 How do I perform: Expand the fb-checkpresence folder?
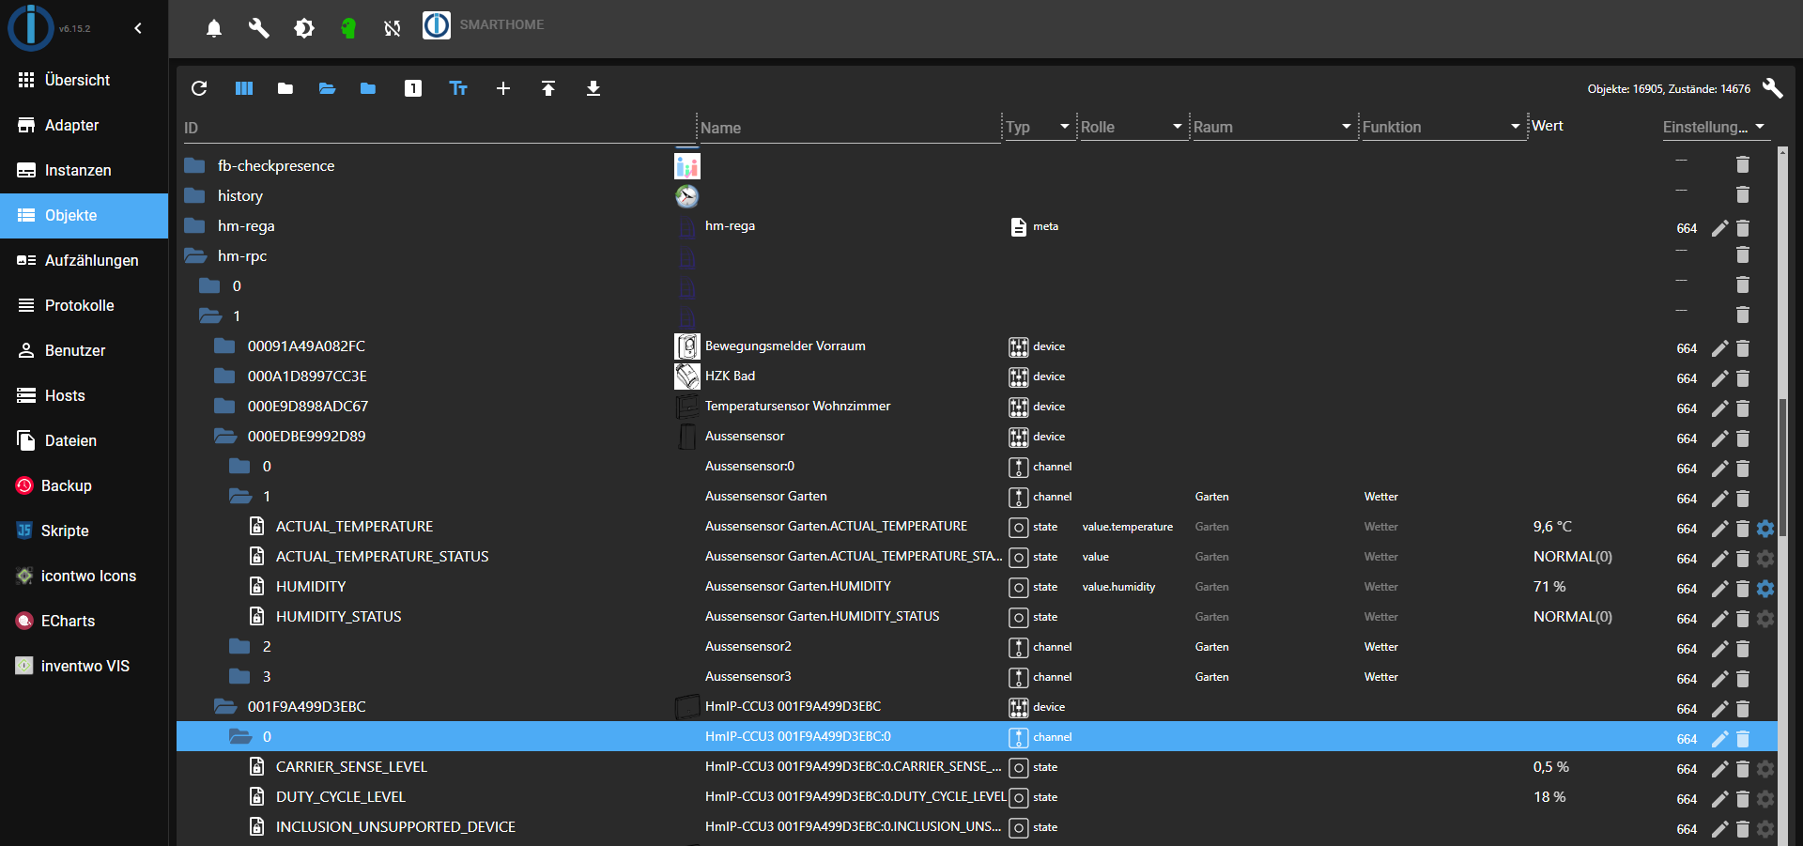pyautogui.click(x=194, y=165)
